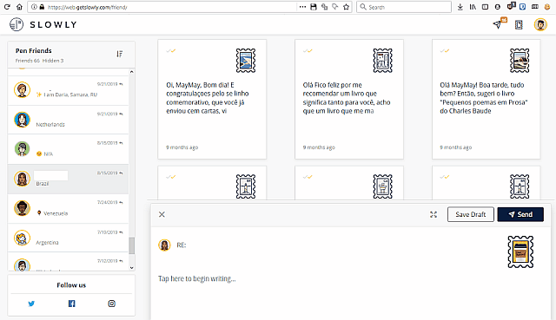Click stamp on 'Boa tarde' letter
This screenshot has width=556, height=320.
pyautogui.click(x=520, y=61)
